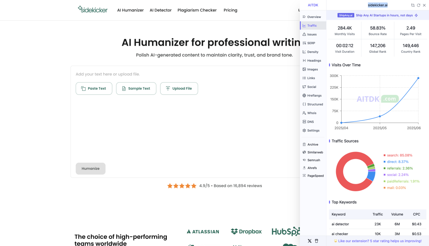Select the Traffic tab in sidebar
This screenshot has height=246, width=429.
(313, 25)
